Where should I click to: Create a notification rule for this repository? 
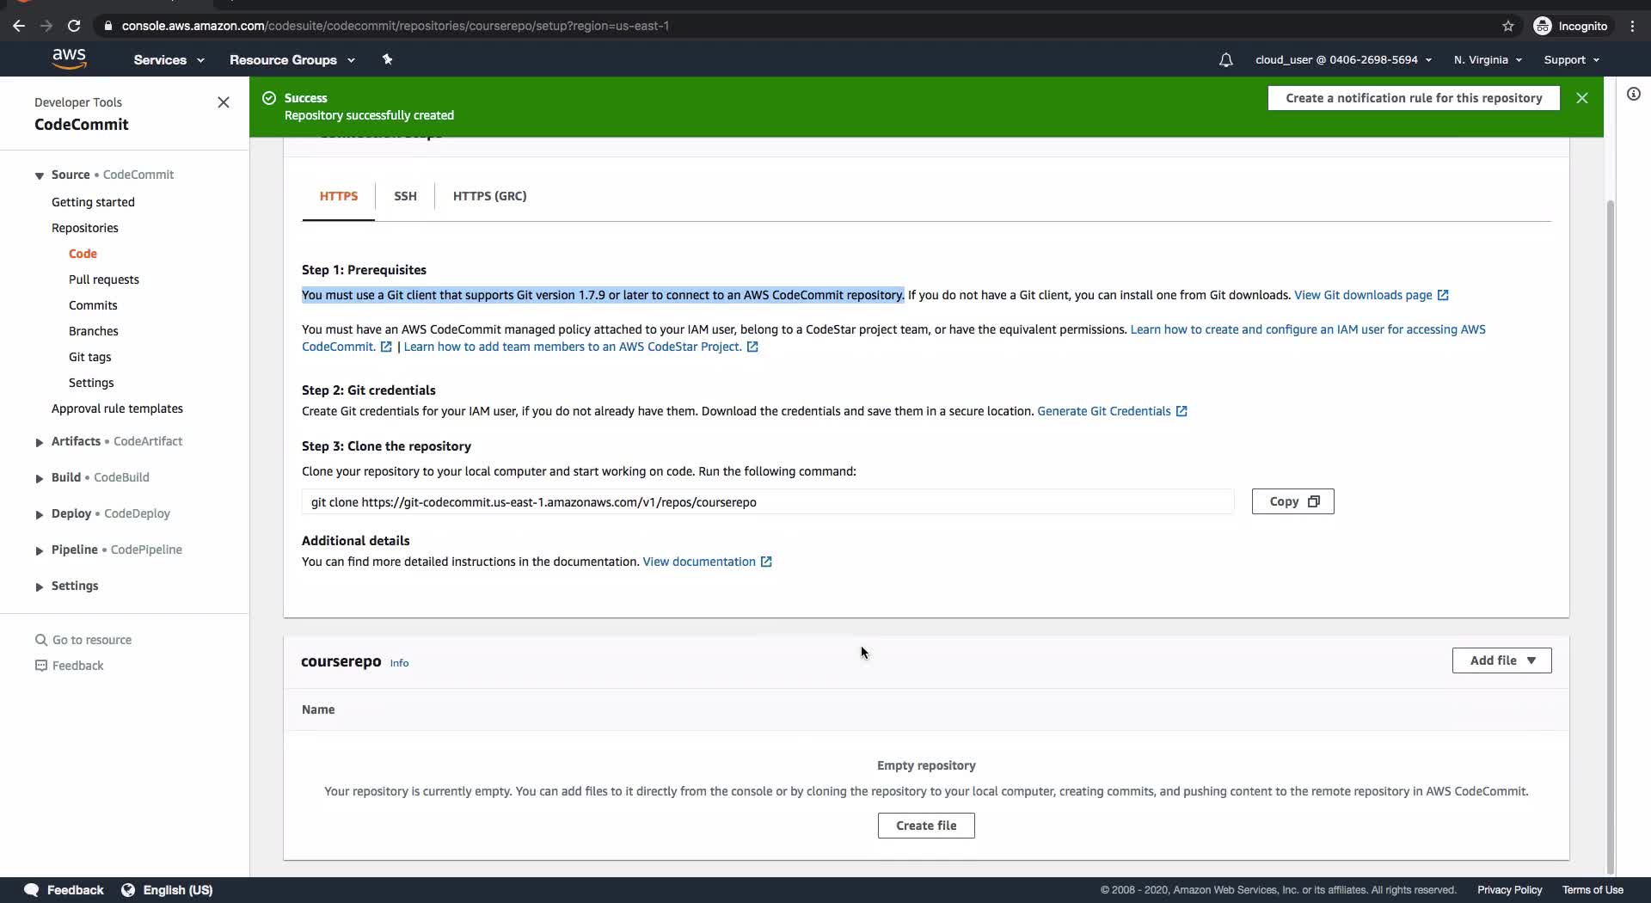[x=1414, y=98]
